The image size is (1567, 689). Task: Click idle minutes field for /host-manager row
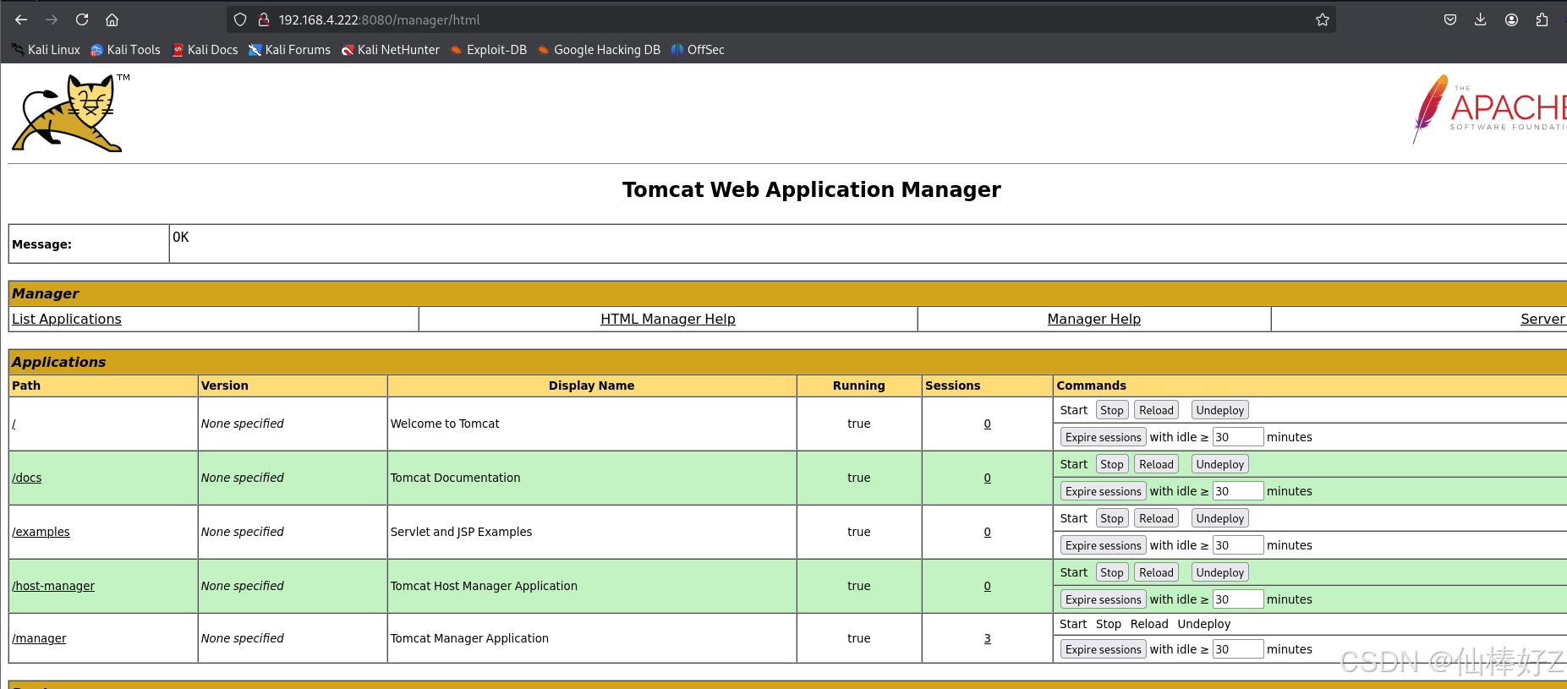(x=1238, y=599)
